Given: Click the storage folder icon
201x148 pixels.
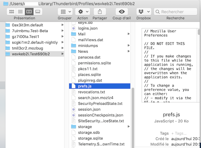Looking at the screenshot, I should click(73, 127).
